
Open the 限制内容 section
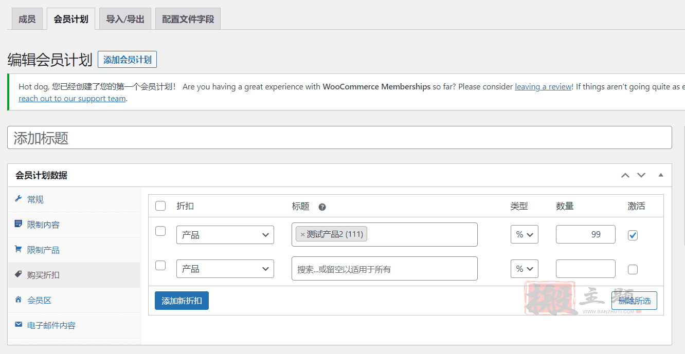74,225
